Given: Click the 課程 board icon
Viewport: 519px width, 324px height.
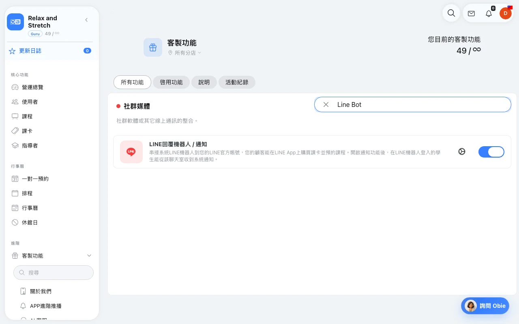Looking at the screenshot, I should coord(15,116).
